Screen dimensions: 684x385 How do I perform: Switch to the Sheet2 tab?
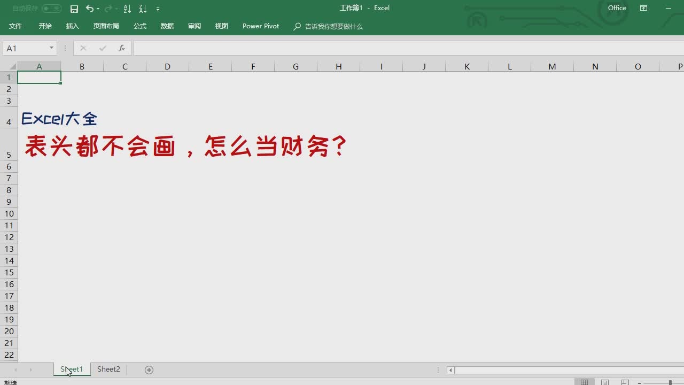click(x=108, y=369)
